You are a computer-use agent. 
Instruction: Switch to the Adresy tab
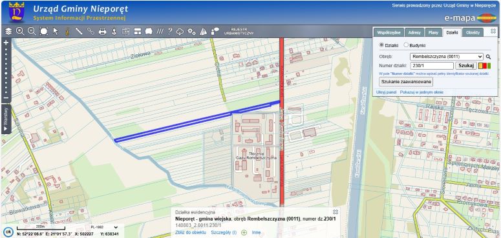coord(414,32)
